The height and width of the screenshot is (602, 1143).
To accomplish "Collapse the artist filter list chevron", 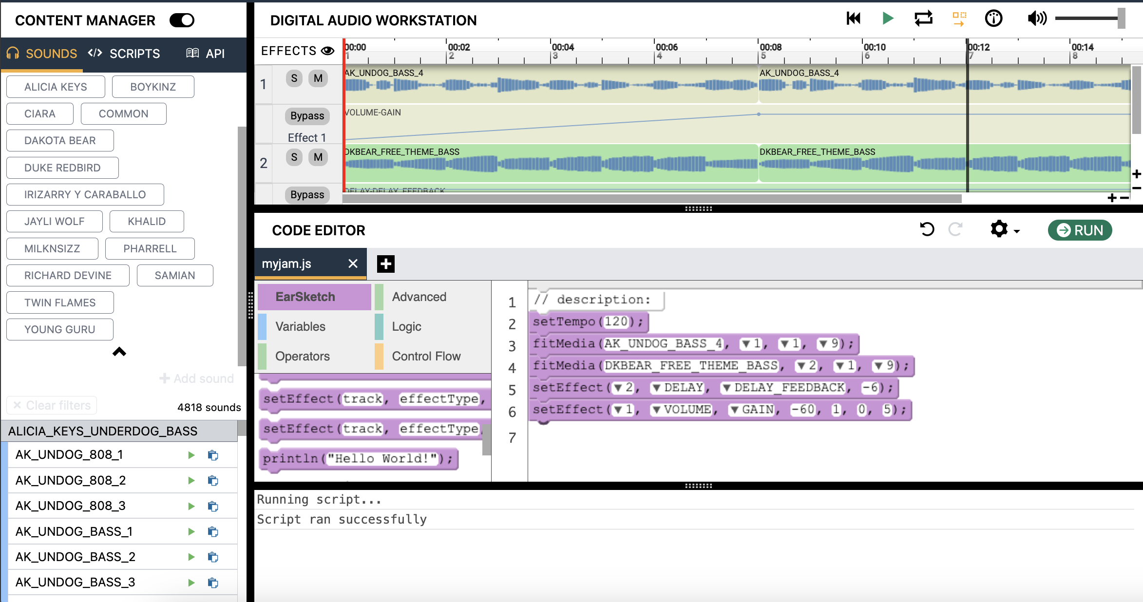I will tap(119, 352).
